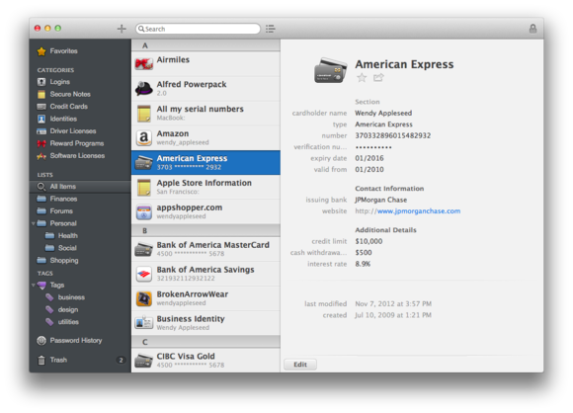
Task: Click the large American Express card icon
Action: tap(331, 70)
